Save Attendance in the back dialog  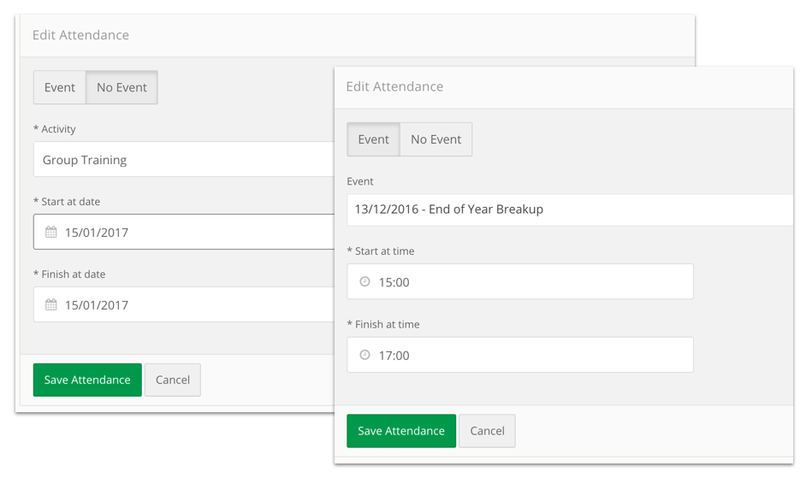[x=87, y=380]
